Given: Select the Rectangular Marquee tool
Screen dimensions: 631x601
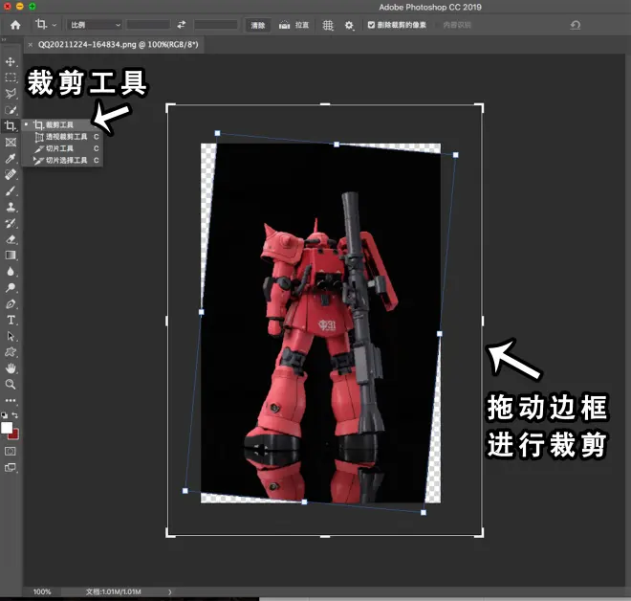Looking at the screenshot, I should (x=11, y=78).
